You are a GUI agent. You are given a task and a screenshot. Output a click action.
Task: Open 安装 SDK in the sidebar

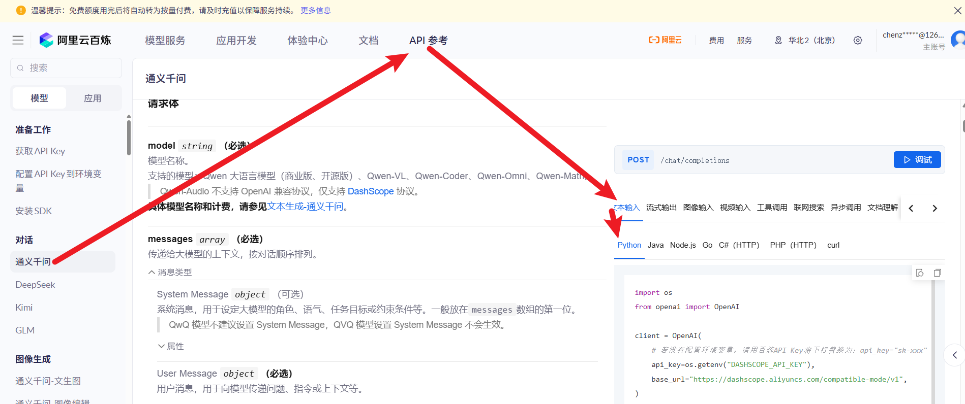(x=34, y=211)
